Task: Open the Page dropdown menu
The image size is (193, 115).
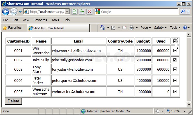Action: coord(146,28)
